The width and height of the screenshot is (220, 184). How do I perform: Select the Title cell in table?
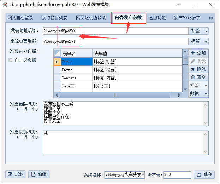[x=77, y=62]
